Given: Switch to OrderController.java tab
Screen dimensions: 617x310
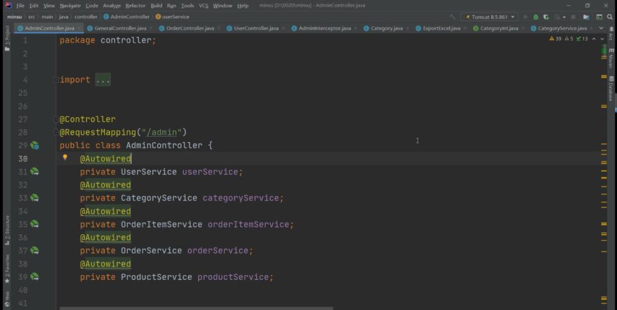Looking at the screenshot, I should [x=190, y=28].
